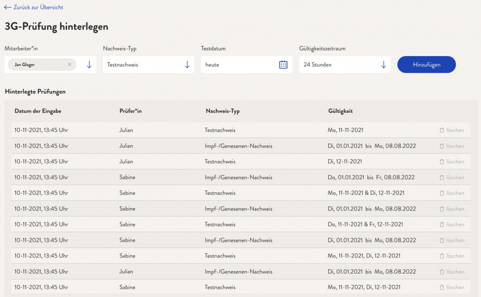This screenshot has height=297, width=481.
Task: Click the 'Gültigkeit' column header
Action: pos(340,111)
